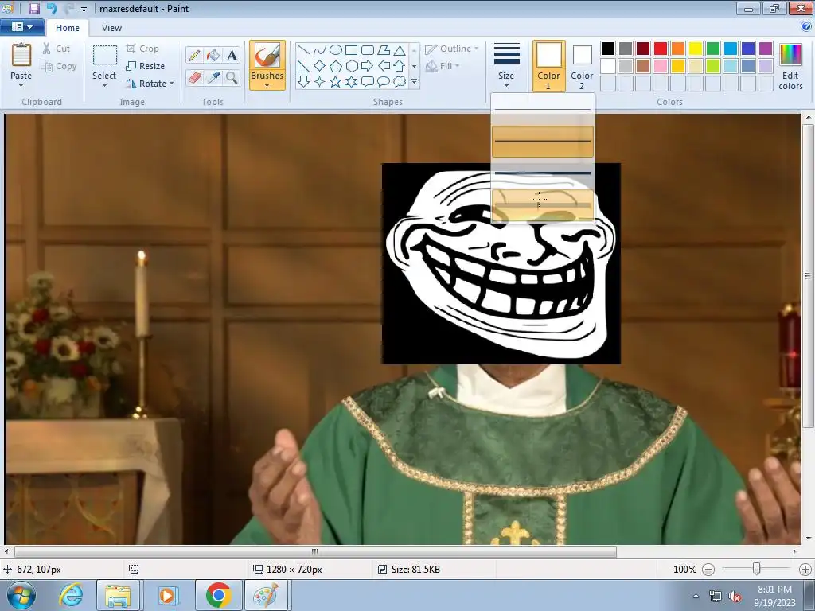815x611 pixels.
Task: Expand the full Shapes gallery
Action: (x=414, y=82)
